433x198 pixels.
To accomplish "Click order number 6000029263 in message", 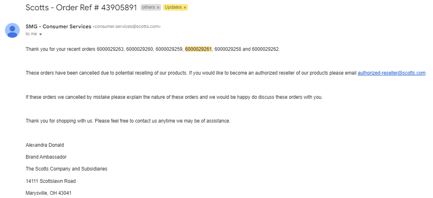I will click(x=110, y=49).
